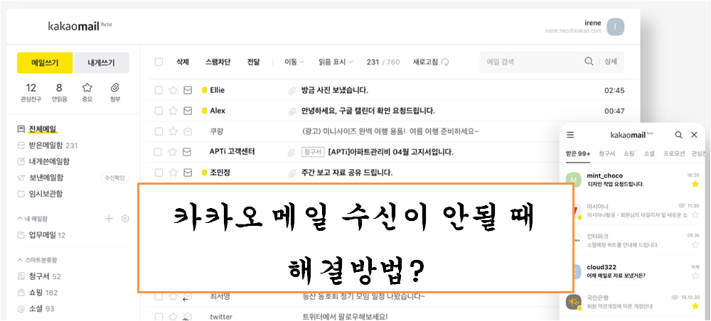Check the 쿠팡 mail checkbox

point(159,132)
